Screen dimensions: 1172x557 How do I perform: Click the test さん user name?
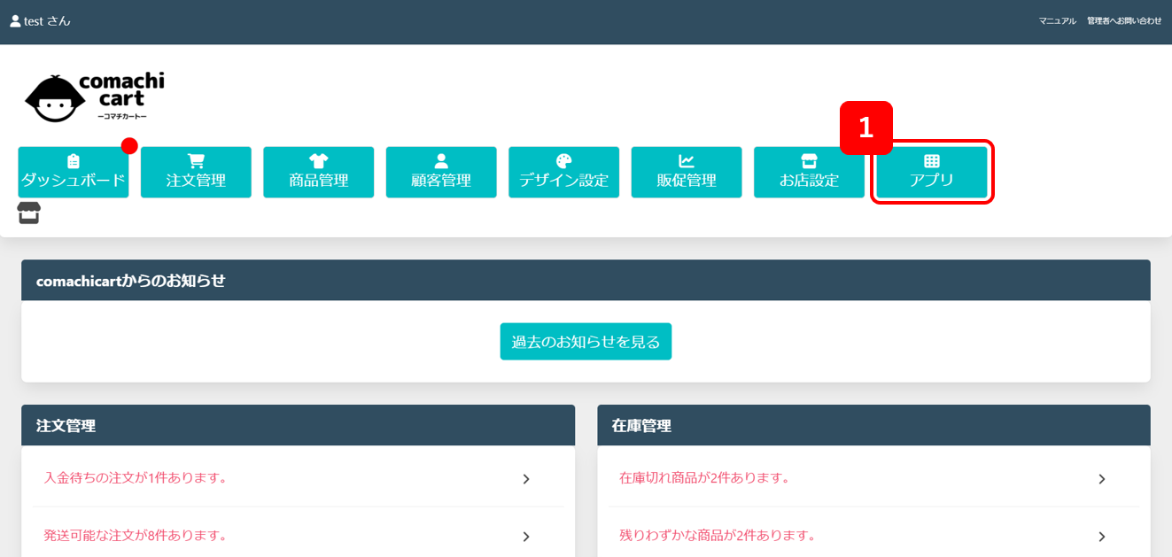click(x=47, y=21)
